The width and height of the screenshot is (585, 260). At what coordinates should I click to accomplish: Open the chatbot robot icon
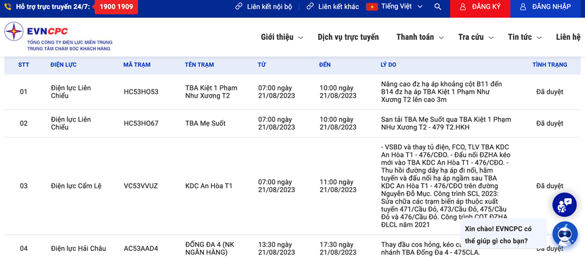564,233
